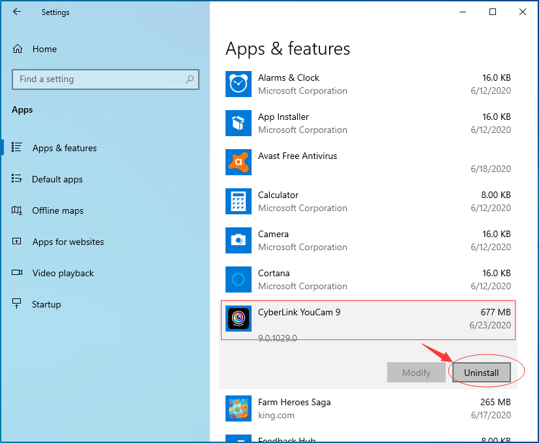
Task: Click the 8.00 KB Calculator size
Action: [x=496, y=195]
